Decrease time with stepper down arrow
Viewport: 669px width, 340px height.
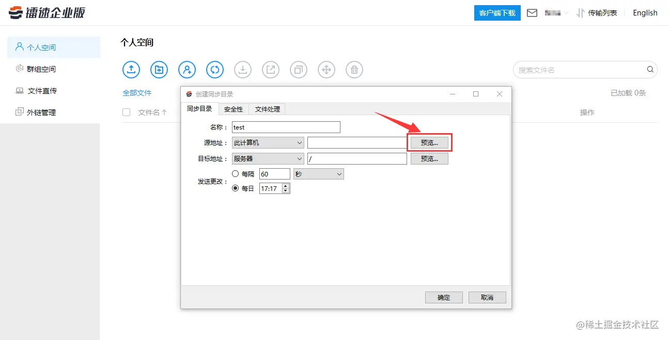click(286, 191)
